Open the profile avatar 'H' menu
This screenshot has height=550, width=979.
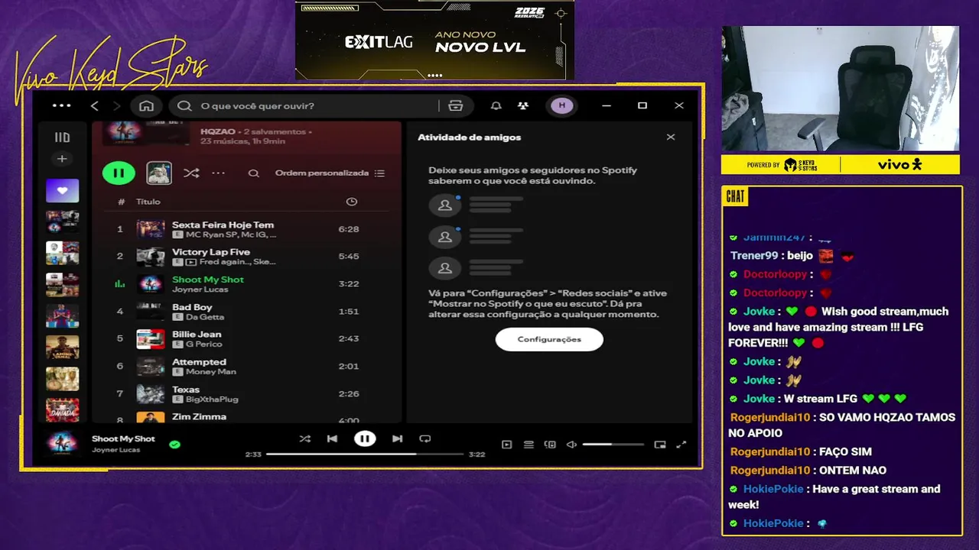(562, 105)
